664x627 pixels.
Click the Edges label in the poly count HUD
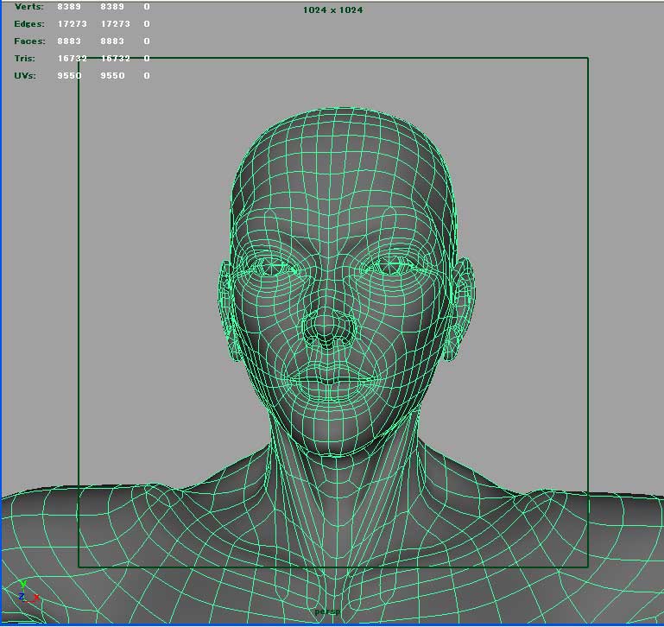[29, 24]
